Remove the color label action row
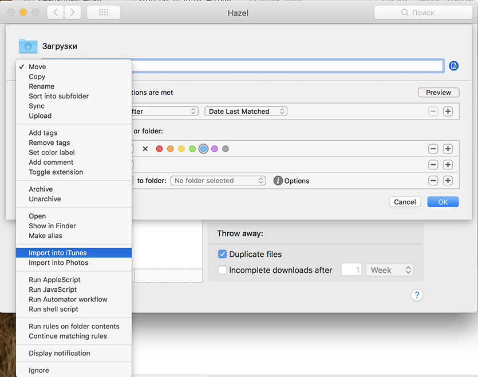Screen dimensions: 478x377 [433, 149]
